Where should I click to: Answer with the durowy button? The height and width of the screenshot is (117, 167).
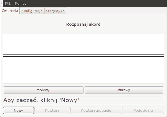coord(124,90)
